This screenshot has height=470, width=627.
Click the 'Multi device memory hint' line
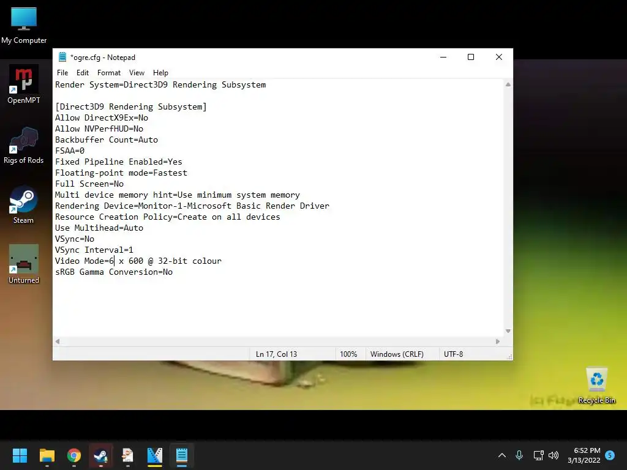[x=177, y=195]
